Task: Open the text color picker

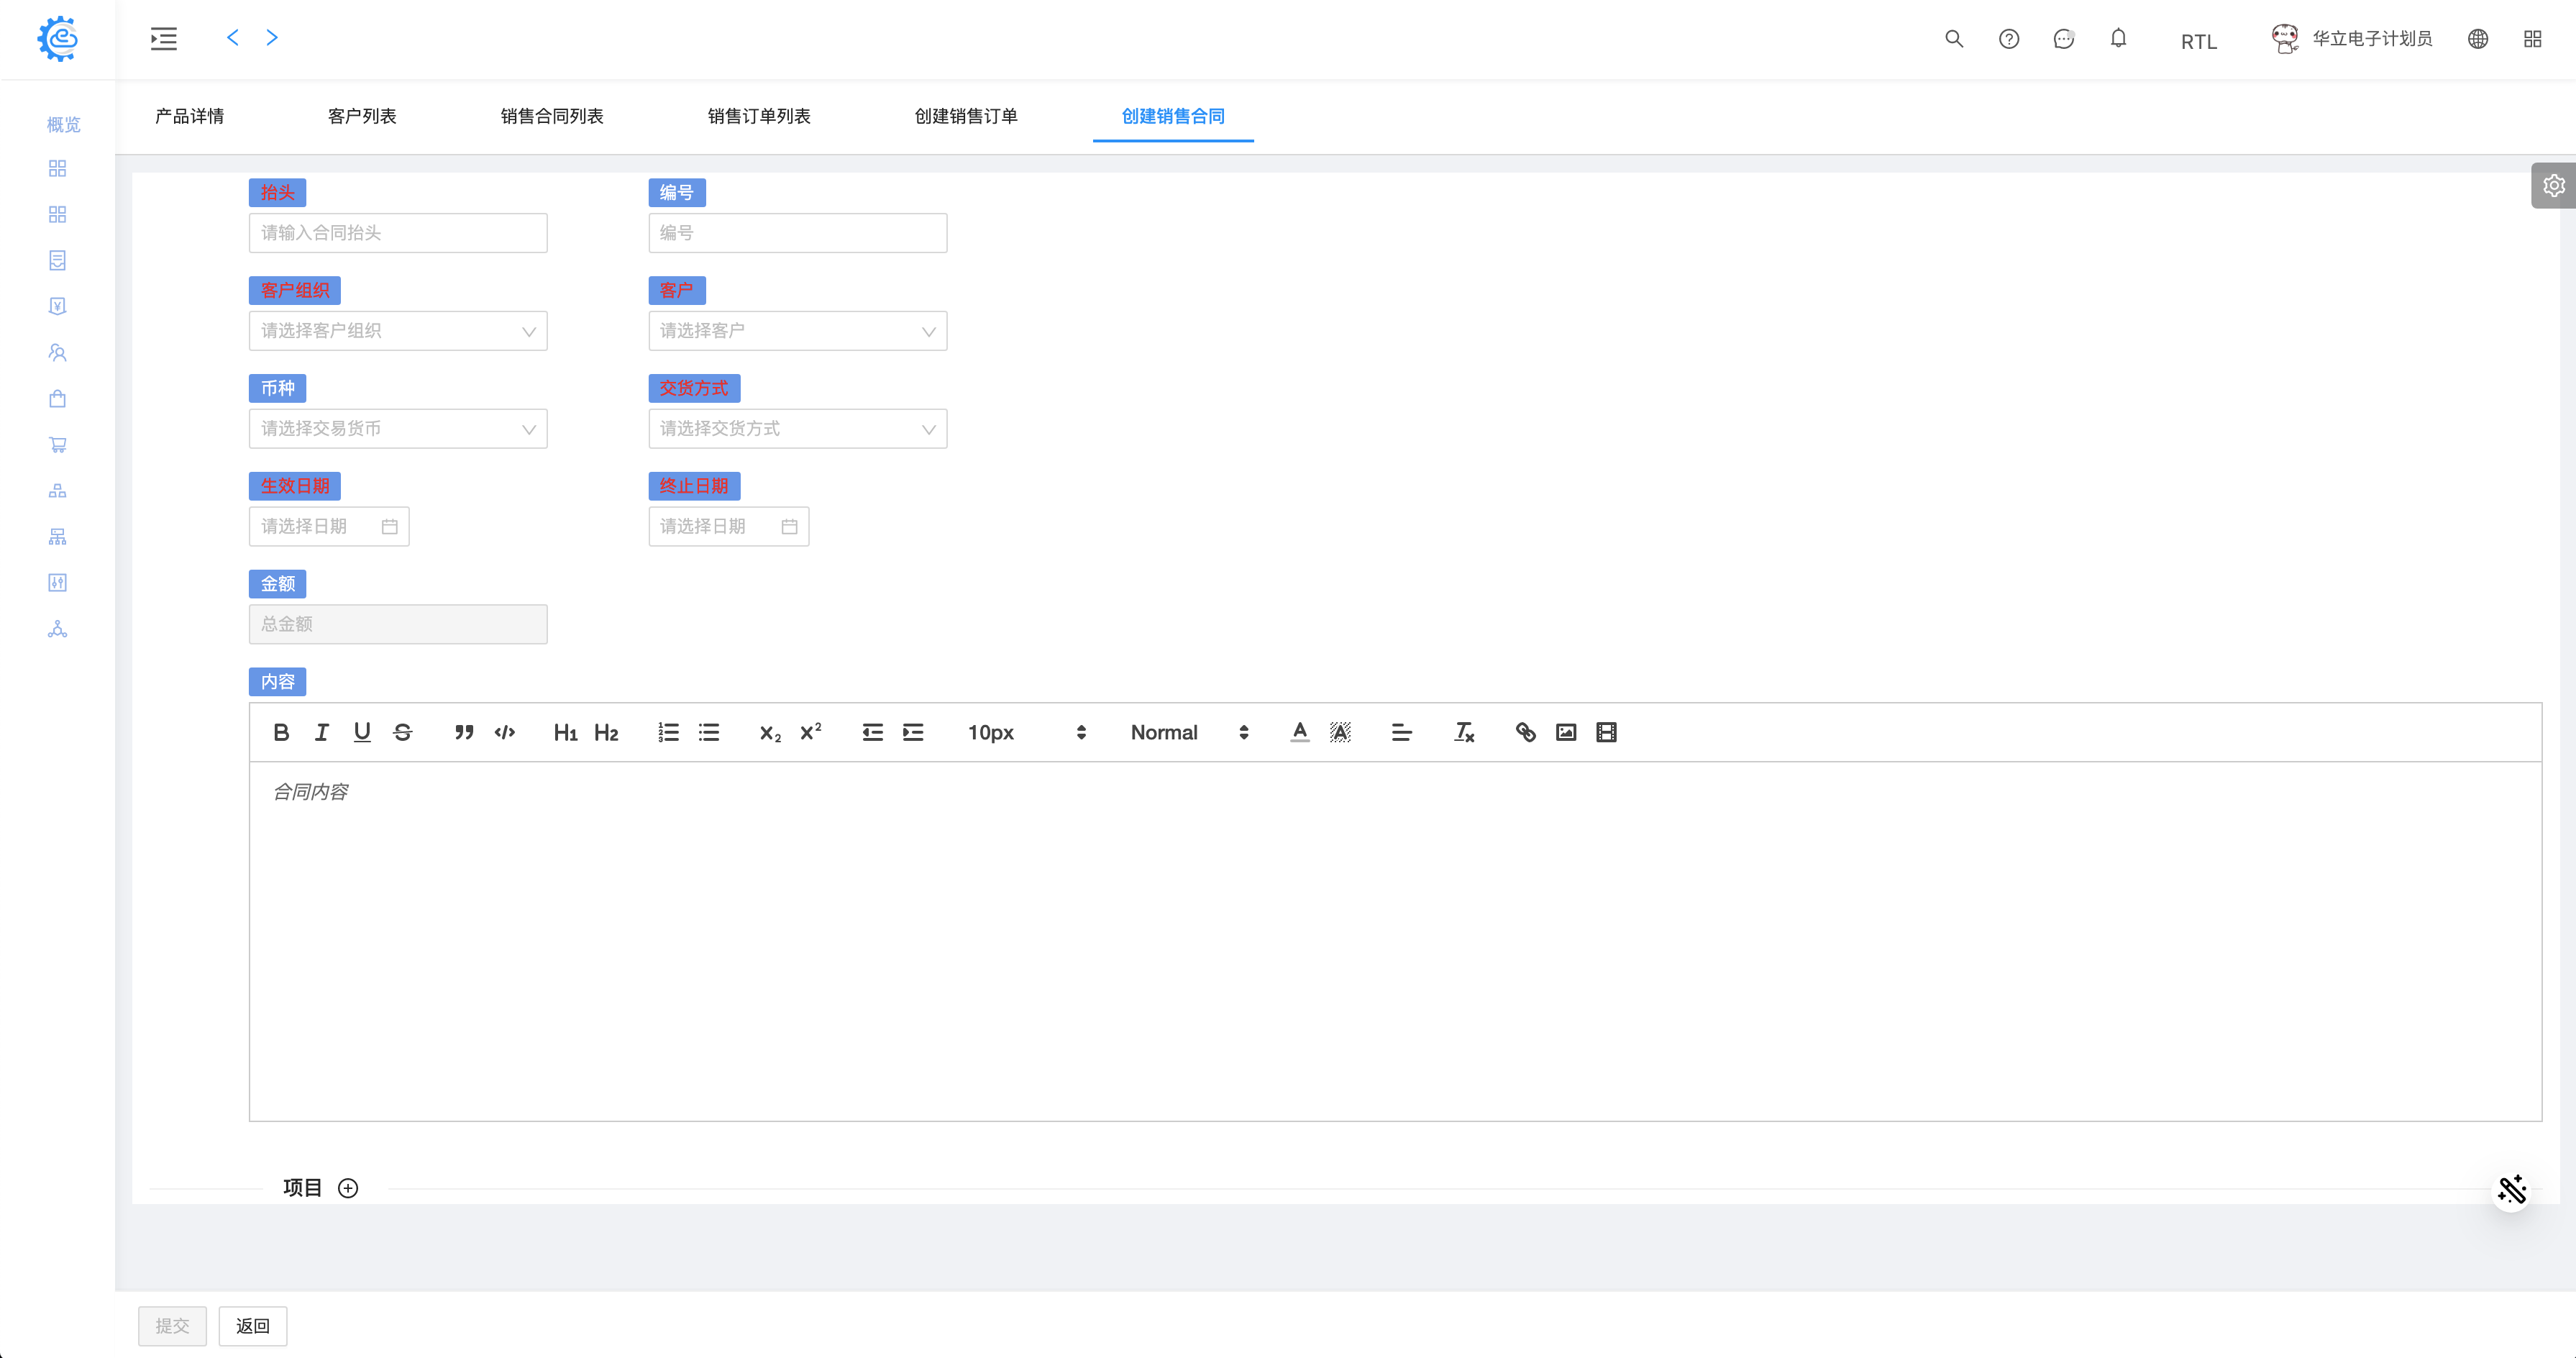Action: point(1299,732)
